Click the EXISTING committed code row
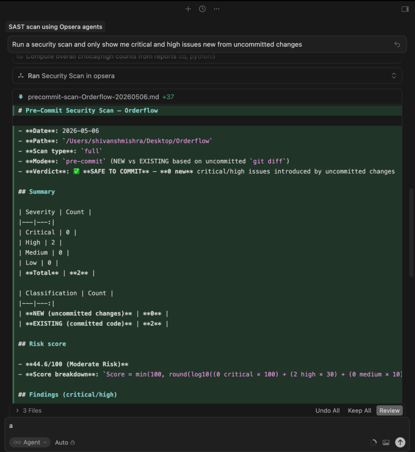 tap(93, 324)
